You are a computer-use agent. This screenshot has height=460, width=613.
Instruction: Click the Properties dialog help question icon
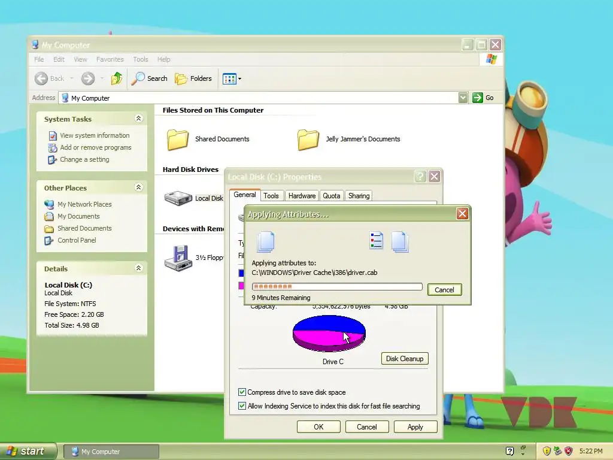(420, 177)
